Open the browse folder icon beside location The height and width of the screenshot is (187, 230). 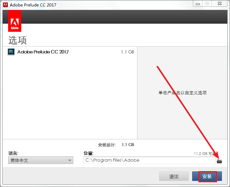point(220,161)
